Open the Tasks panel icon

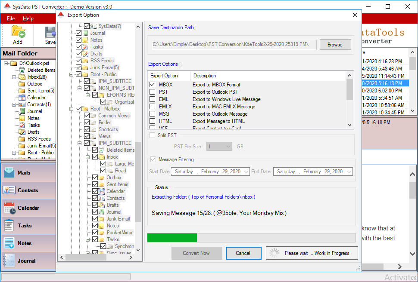coord(9,225)
